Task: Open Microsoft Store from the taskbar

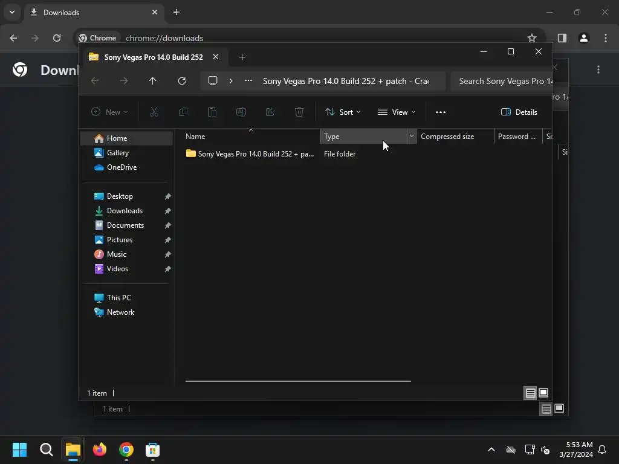Action: (152, 449)
